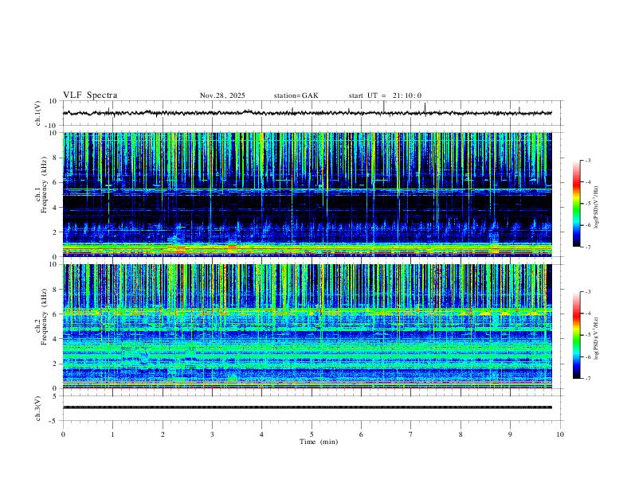Click the -7 tick of the upper color bar
Image resolution: width=631 pixels, height=487 pixels.
[587, 247]
